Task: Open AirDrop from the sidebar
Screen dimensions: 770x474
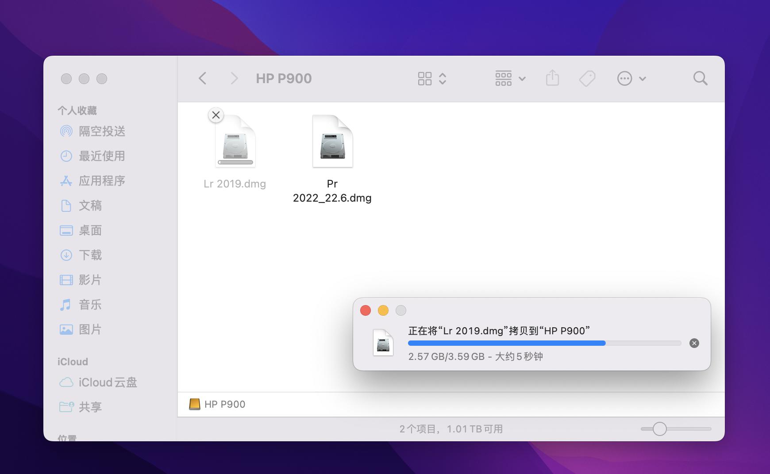Action: click(103, 131)
